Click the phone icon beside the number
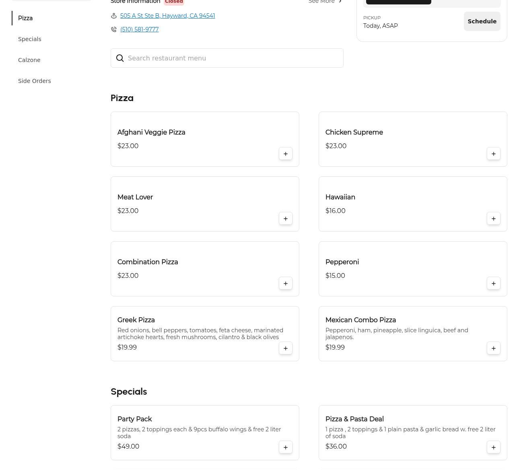 click(x=114, y=29)
